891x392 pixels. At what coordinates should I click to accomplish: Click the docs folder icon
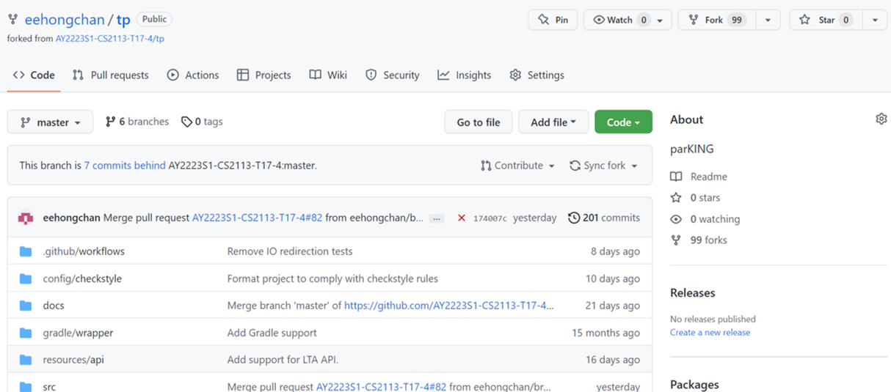point(26,306)
